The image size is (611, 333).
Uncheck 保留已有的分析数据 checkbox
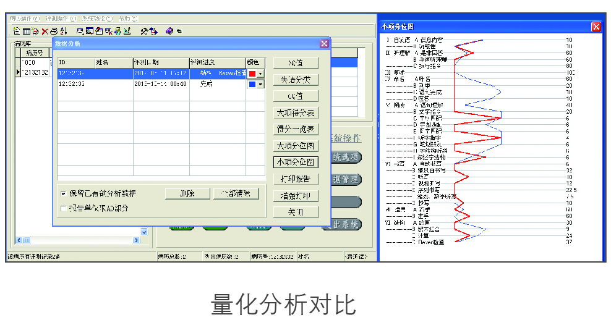[x=64, y=193]
